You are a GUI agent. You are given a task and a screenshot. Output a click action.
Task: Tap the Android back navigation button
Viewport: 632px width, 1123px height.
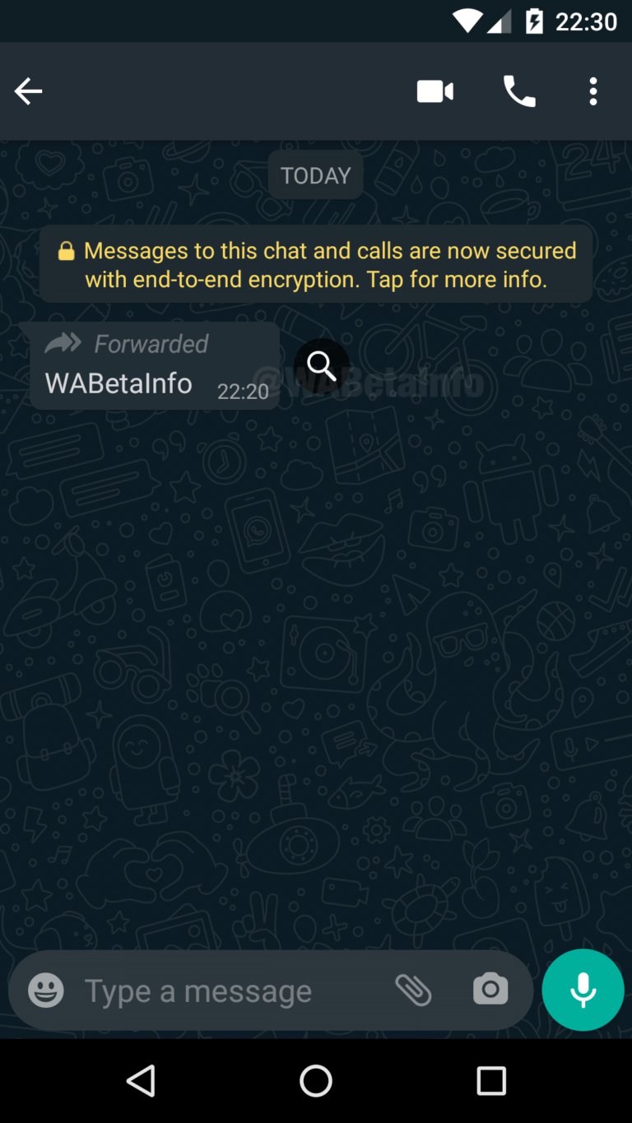click(x=141, y=1081)
